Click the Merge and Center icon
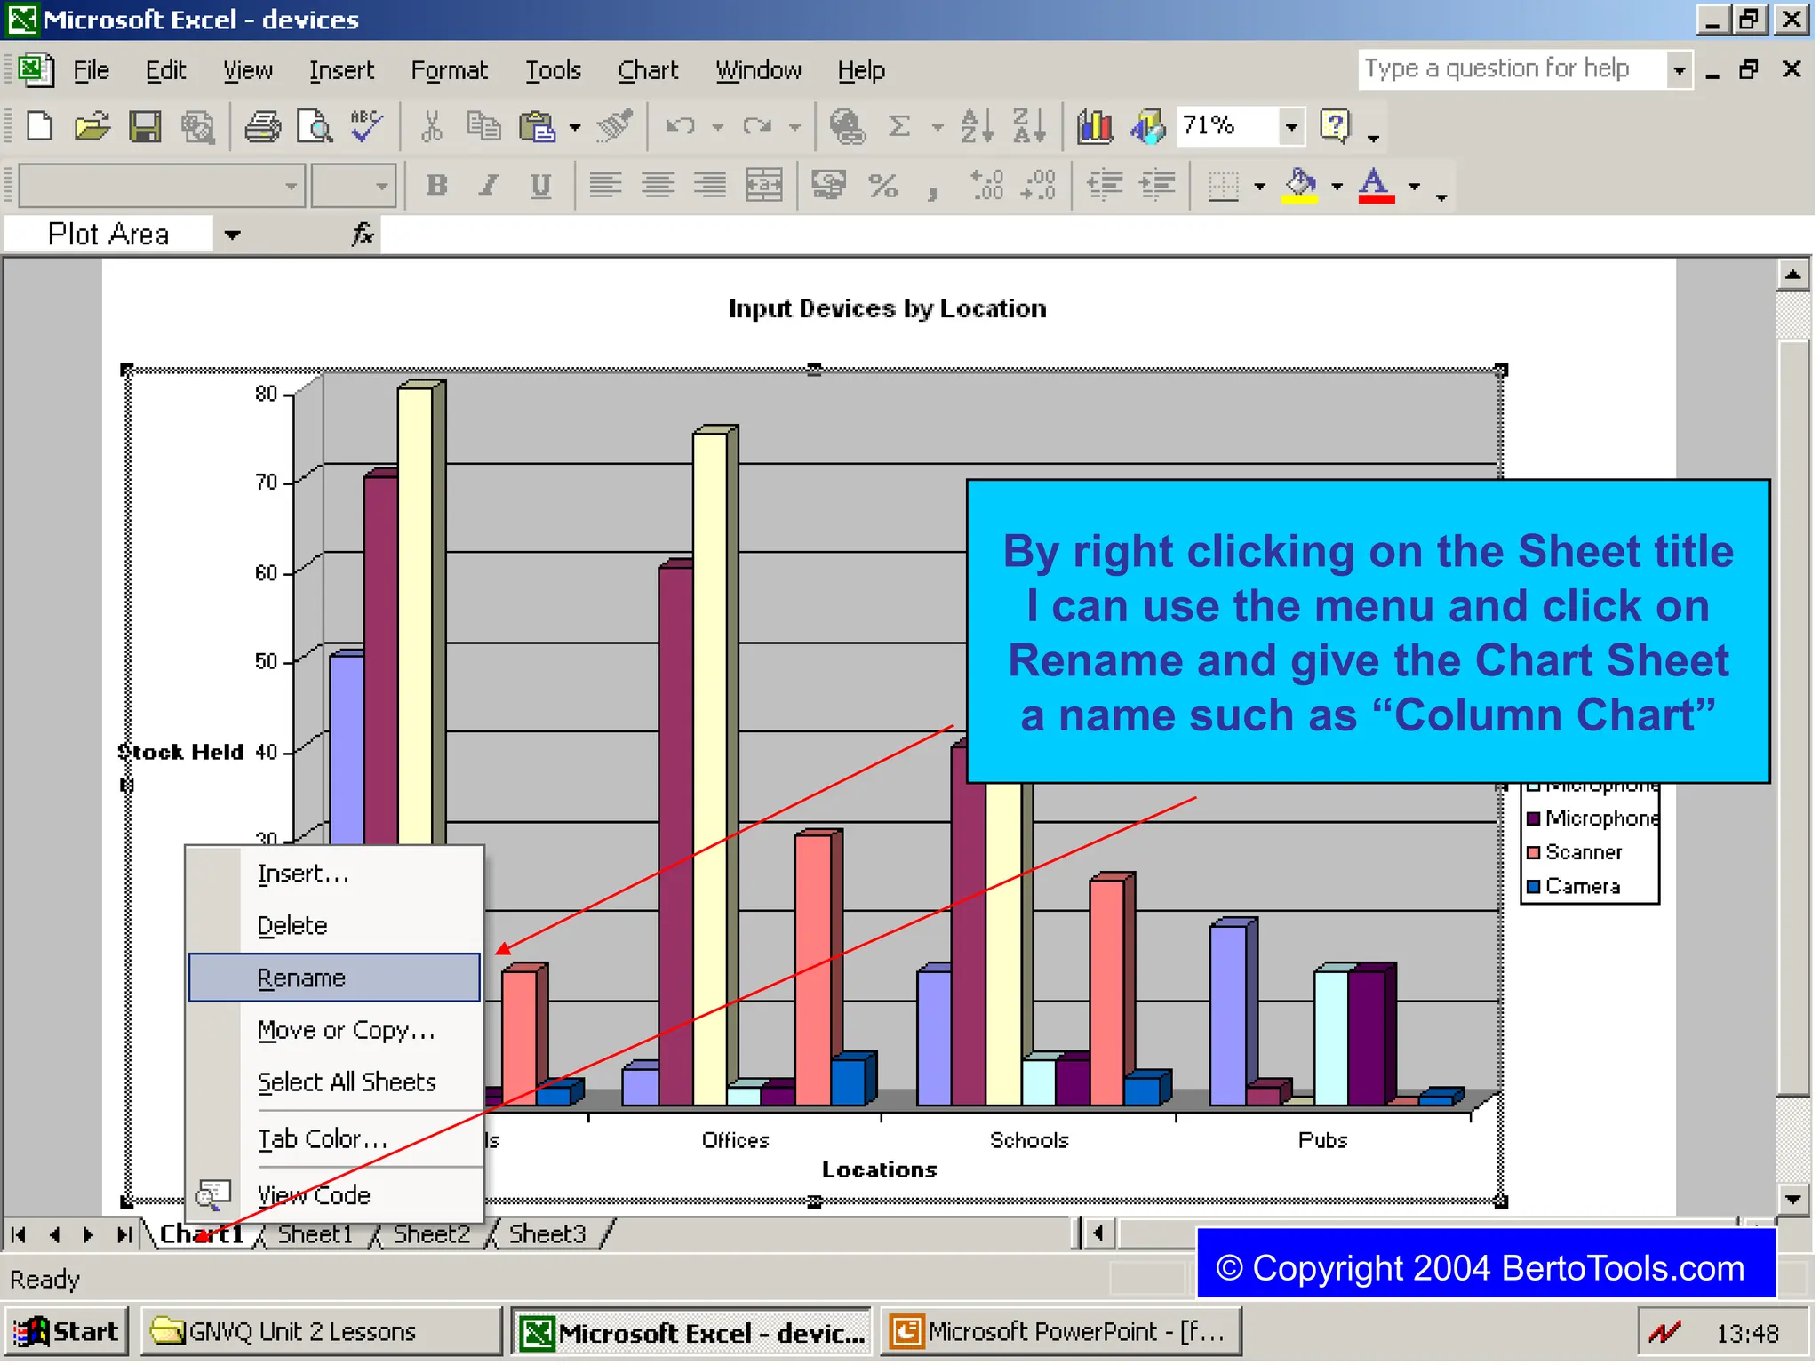 click(x=763, y=186)
